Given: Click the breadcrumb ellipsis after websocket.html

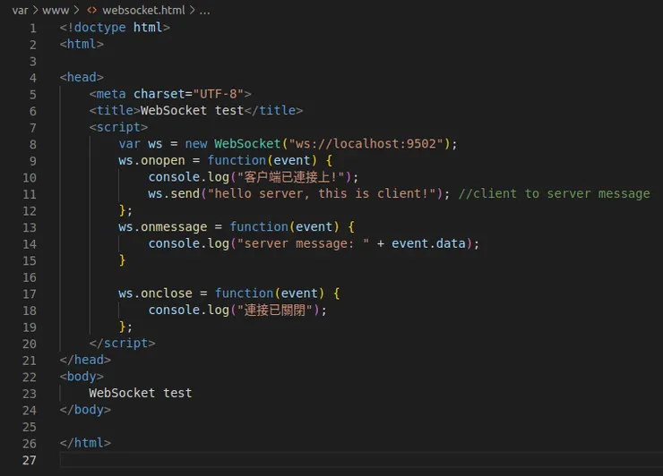Looking at the screenshot, I should point(204,10).
